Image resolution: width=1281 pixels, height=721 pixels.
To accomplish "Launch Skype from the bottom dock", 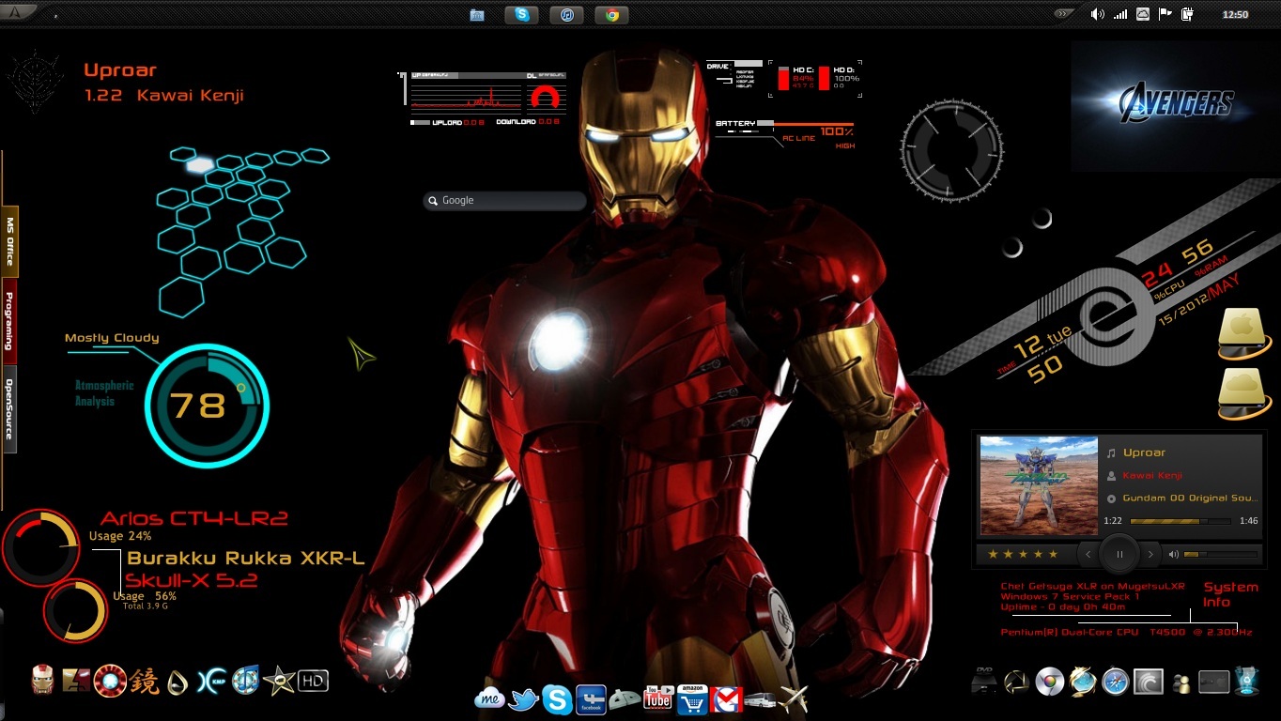I will coord(557,698).
